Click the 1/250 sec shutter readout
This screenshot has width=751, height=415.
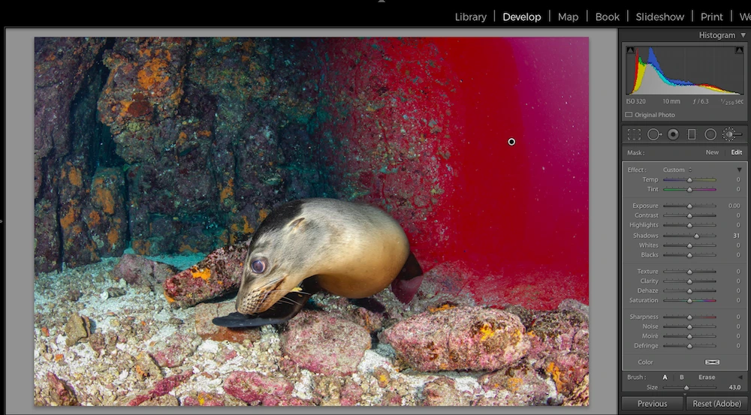(x=731, y=101)
